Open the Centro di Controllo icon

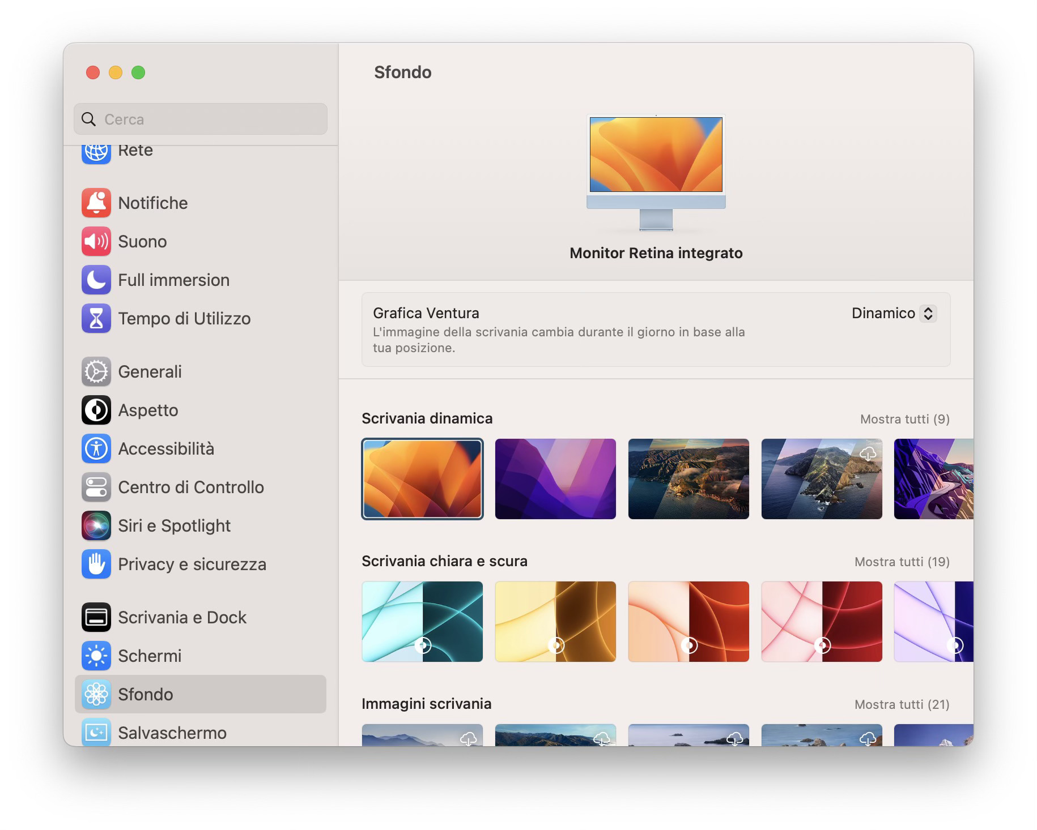[96, 487]
